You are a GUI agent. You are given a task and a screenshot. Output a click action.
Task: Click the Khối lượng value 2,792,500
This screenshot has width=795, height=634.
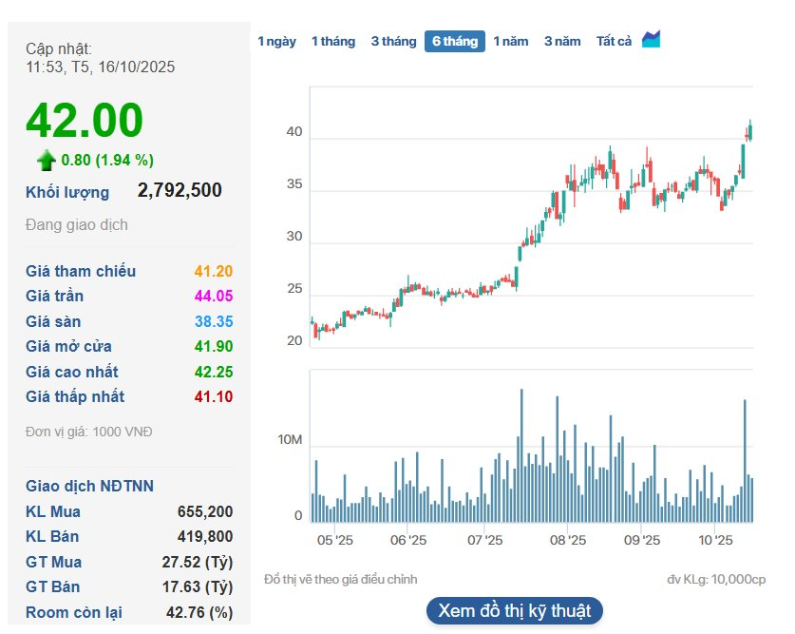coord(180,191)
